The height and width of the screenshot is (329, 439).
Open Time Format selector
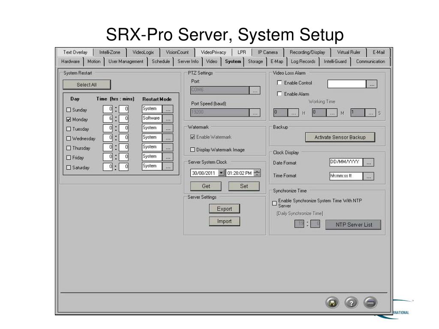369,176
